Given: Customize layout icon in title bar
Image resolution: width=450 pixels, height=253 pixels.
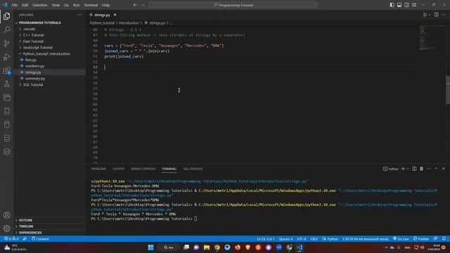Looking at the screenshot, I should tap(414, 5).
